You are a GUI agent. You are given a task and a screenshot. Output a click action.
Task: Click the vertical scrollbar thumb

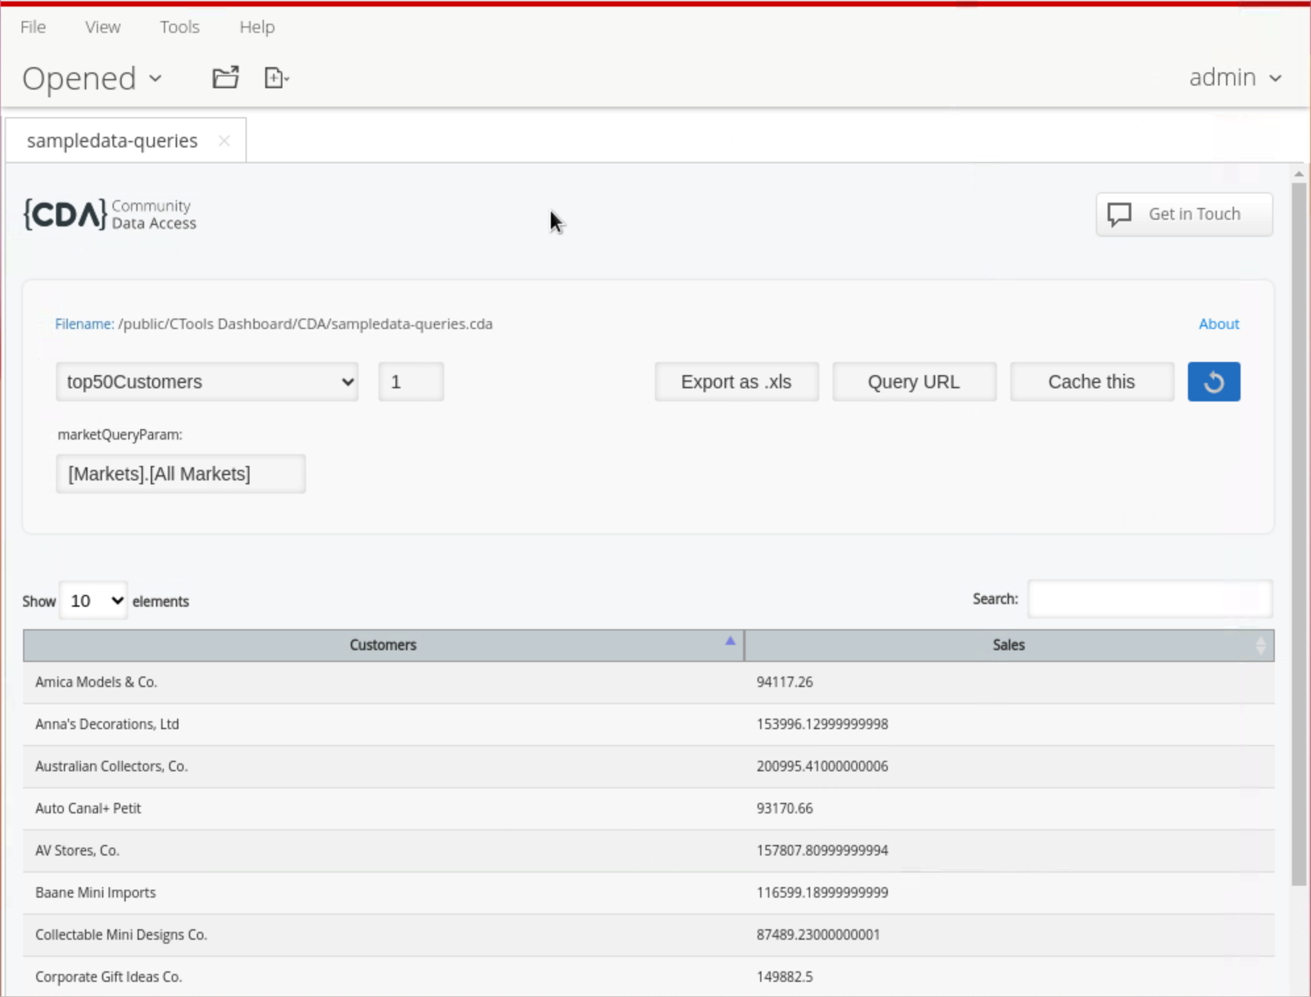(x=1298, y=533)
